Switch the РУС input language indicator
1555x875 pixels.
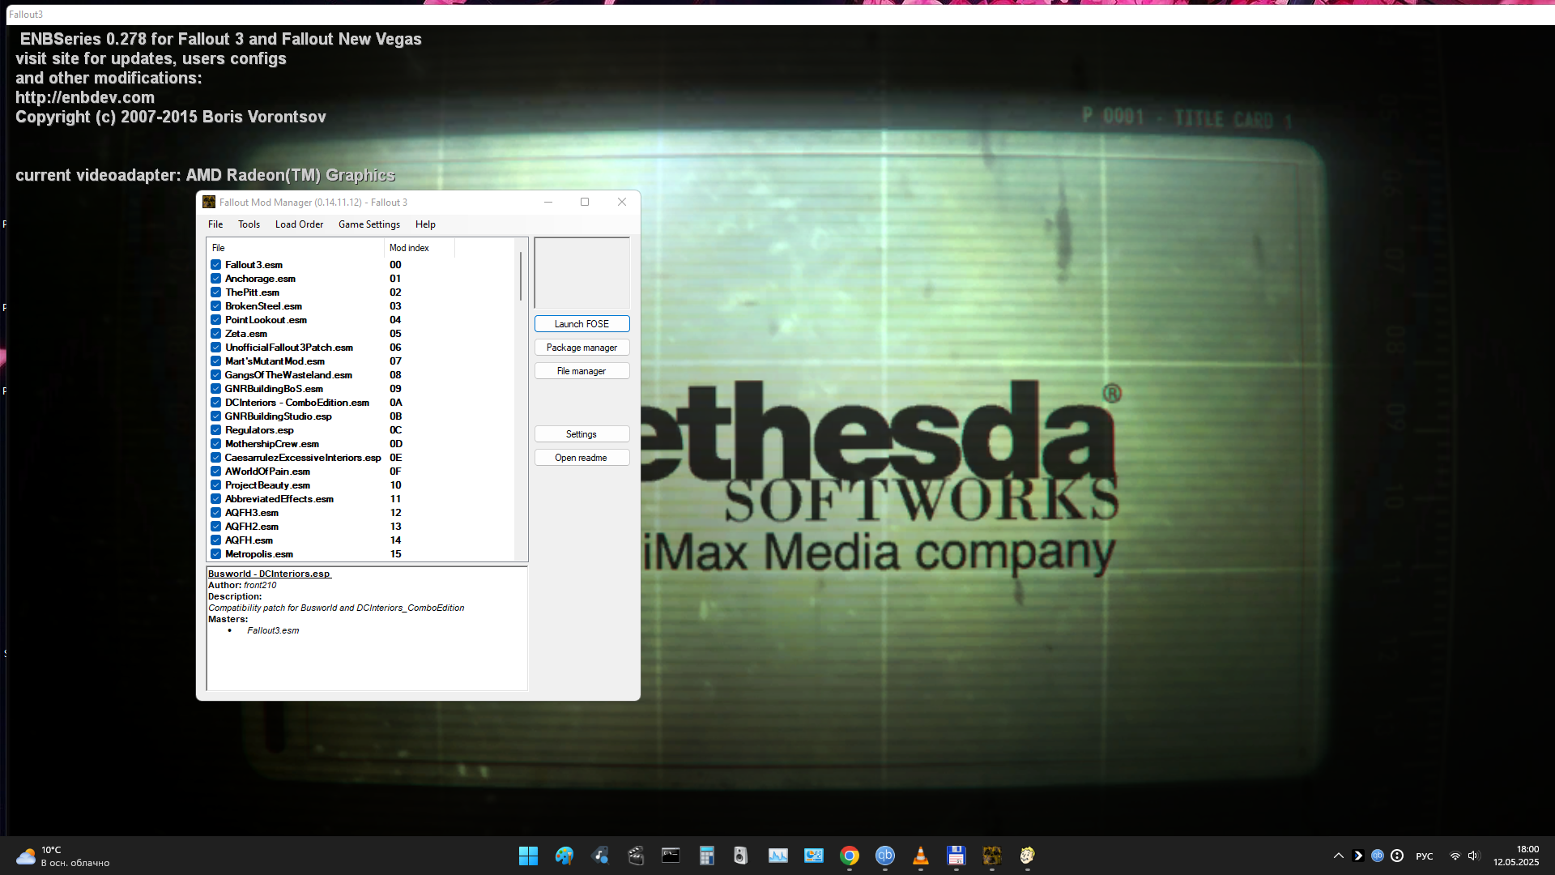pyautogui.click(x=1425, y=856)
